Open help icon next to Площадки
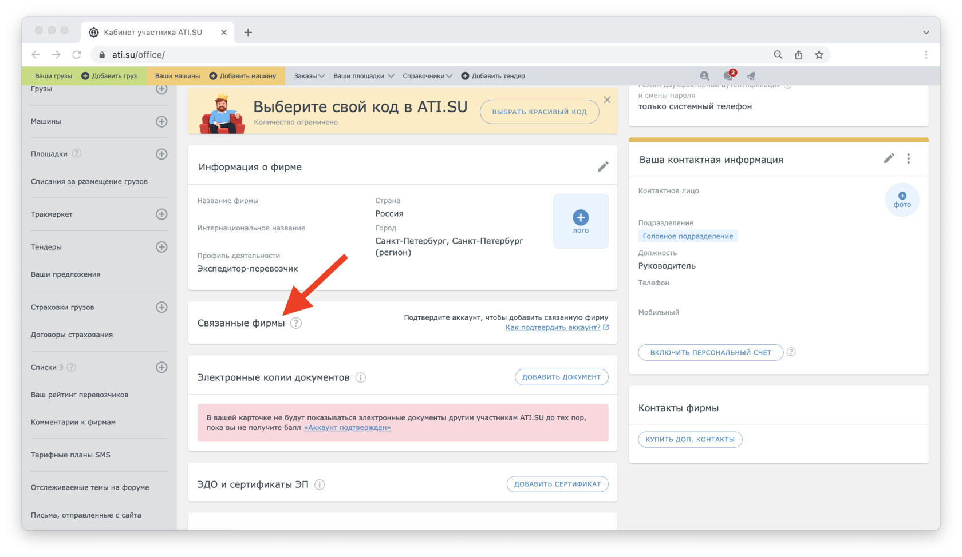This screenshot has height=557, width=962. pyautogui.click(x=77, y=153)
